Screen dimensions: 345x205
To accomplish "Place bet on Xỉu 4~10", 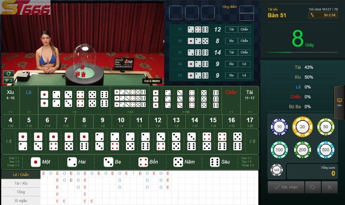I will click(x=10, y=100).
